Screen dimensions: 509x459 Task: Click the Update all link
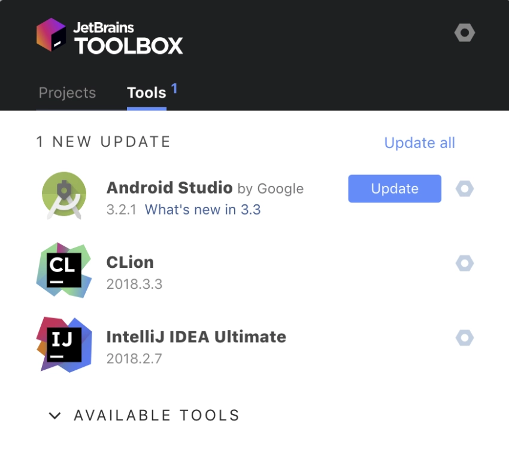pyautogui.click(x=419, y=143)
